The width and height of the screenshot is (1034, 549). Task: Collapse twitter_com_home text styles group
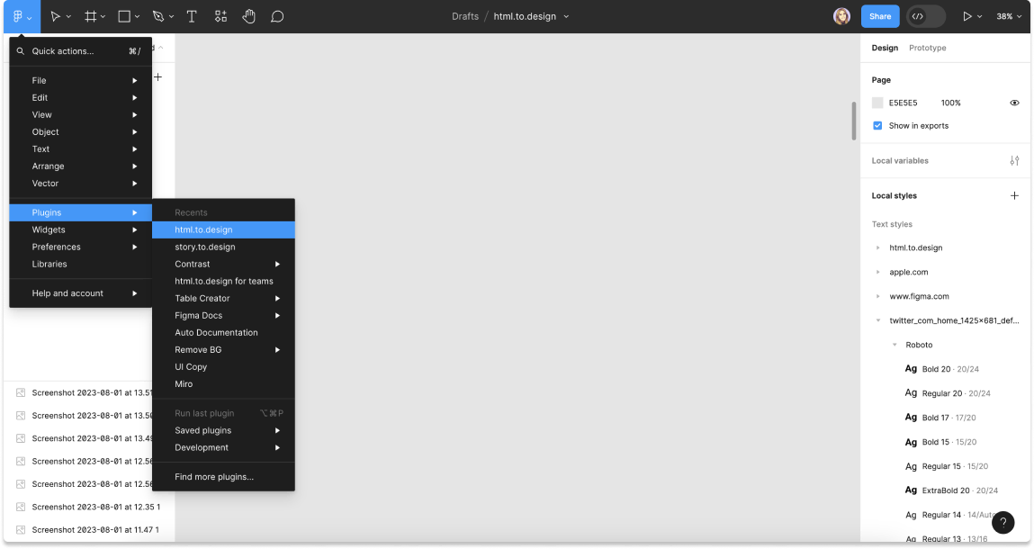[877, 320]
